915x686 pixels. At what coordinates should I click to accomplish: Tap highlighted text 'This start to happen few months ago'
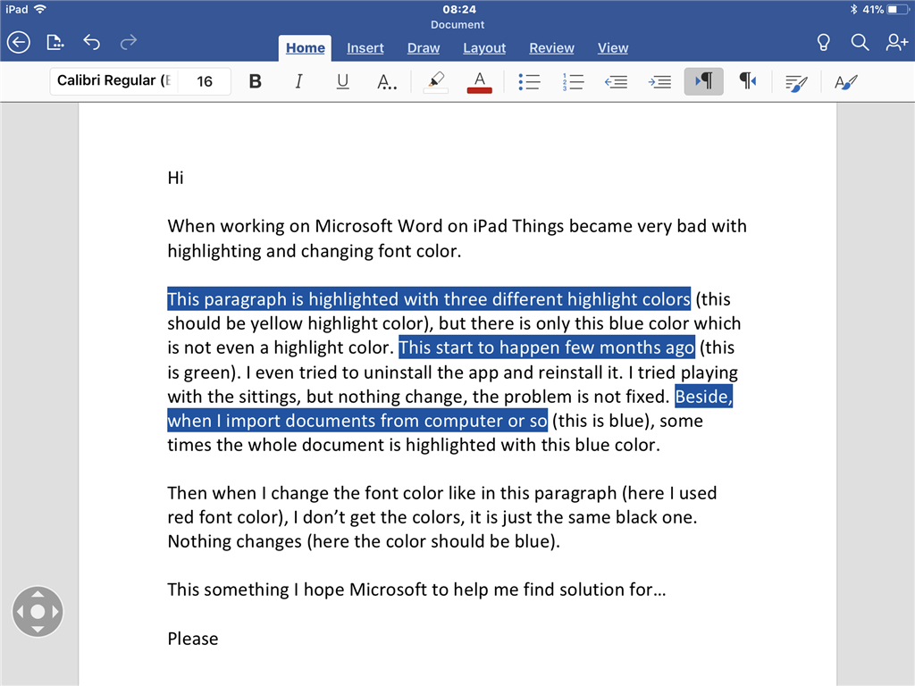547,347
